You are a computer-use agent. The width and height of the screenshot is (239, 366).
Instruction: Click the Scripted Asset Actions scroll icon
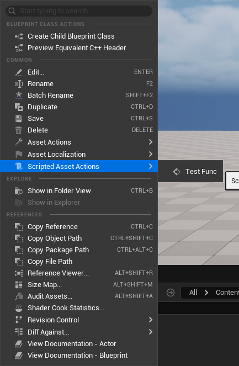tap(19, 166)
